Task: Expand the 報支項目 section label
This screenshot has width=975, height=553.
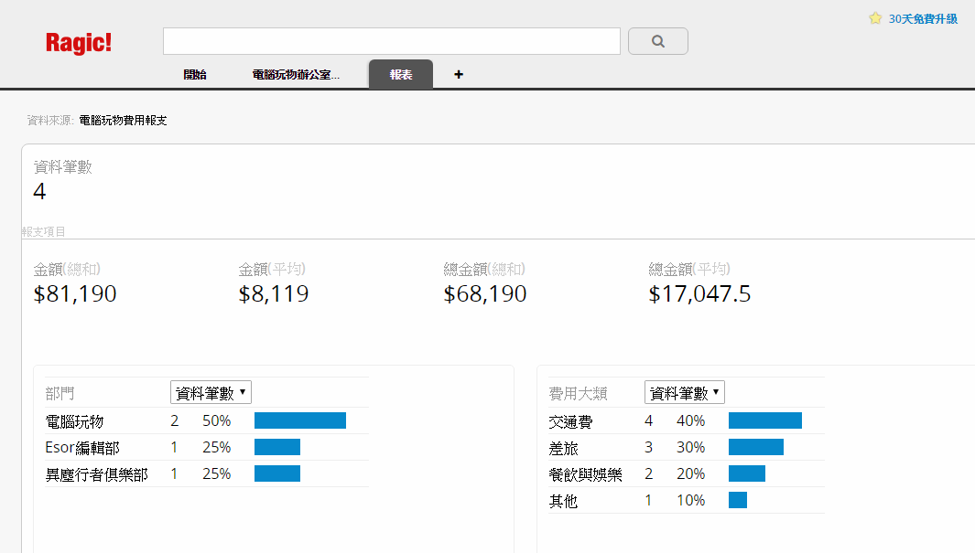Action: (x=43, y=230)
